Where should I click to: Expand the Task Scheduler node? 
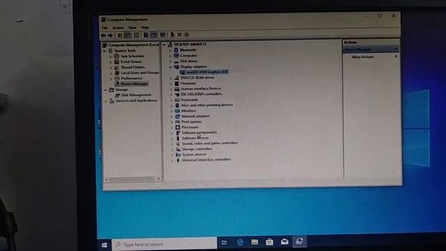pyautogui.click(x=111, y=56)
